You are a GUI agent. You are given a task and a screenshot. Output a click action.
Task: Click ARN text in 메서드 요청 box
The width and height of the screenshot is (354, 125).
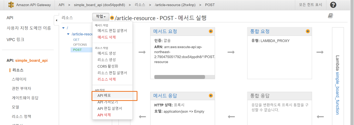coord(184,54)
